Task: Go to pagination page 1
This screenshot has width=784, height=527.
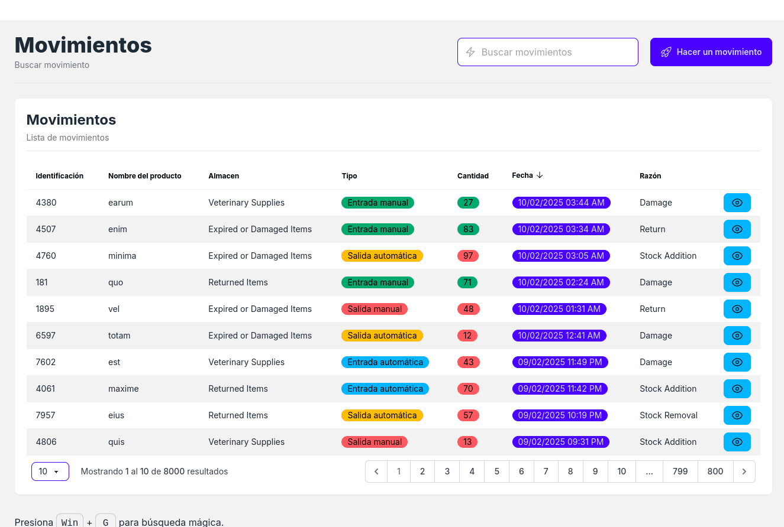Action: pyautogui.click(x=399, y=471)
